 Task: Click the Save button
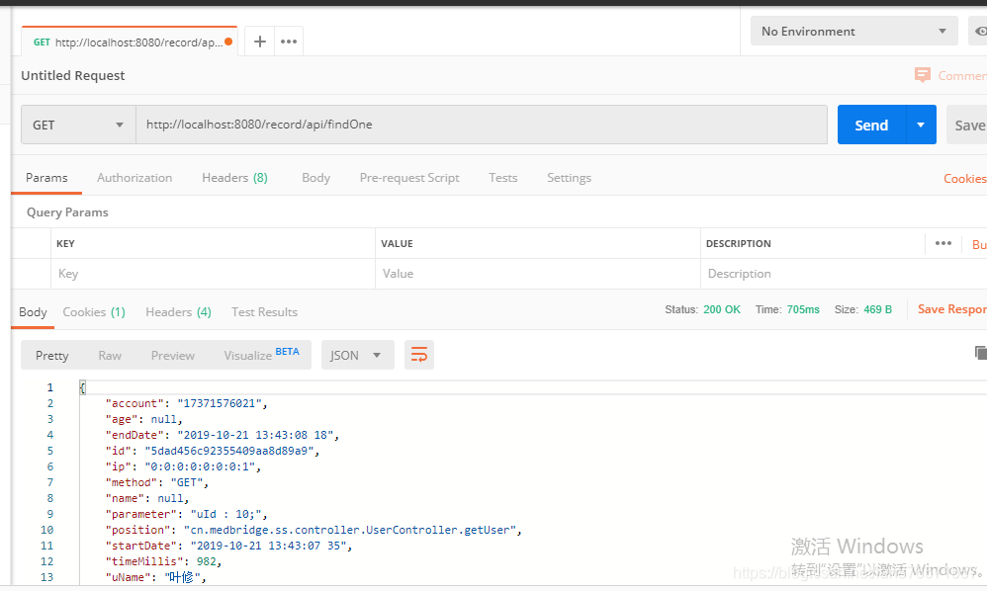click(968, 125)
